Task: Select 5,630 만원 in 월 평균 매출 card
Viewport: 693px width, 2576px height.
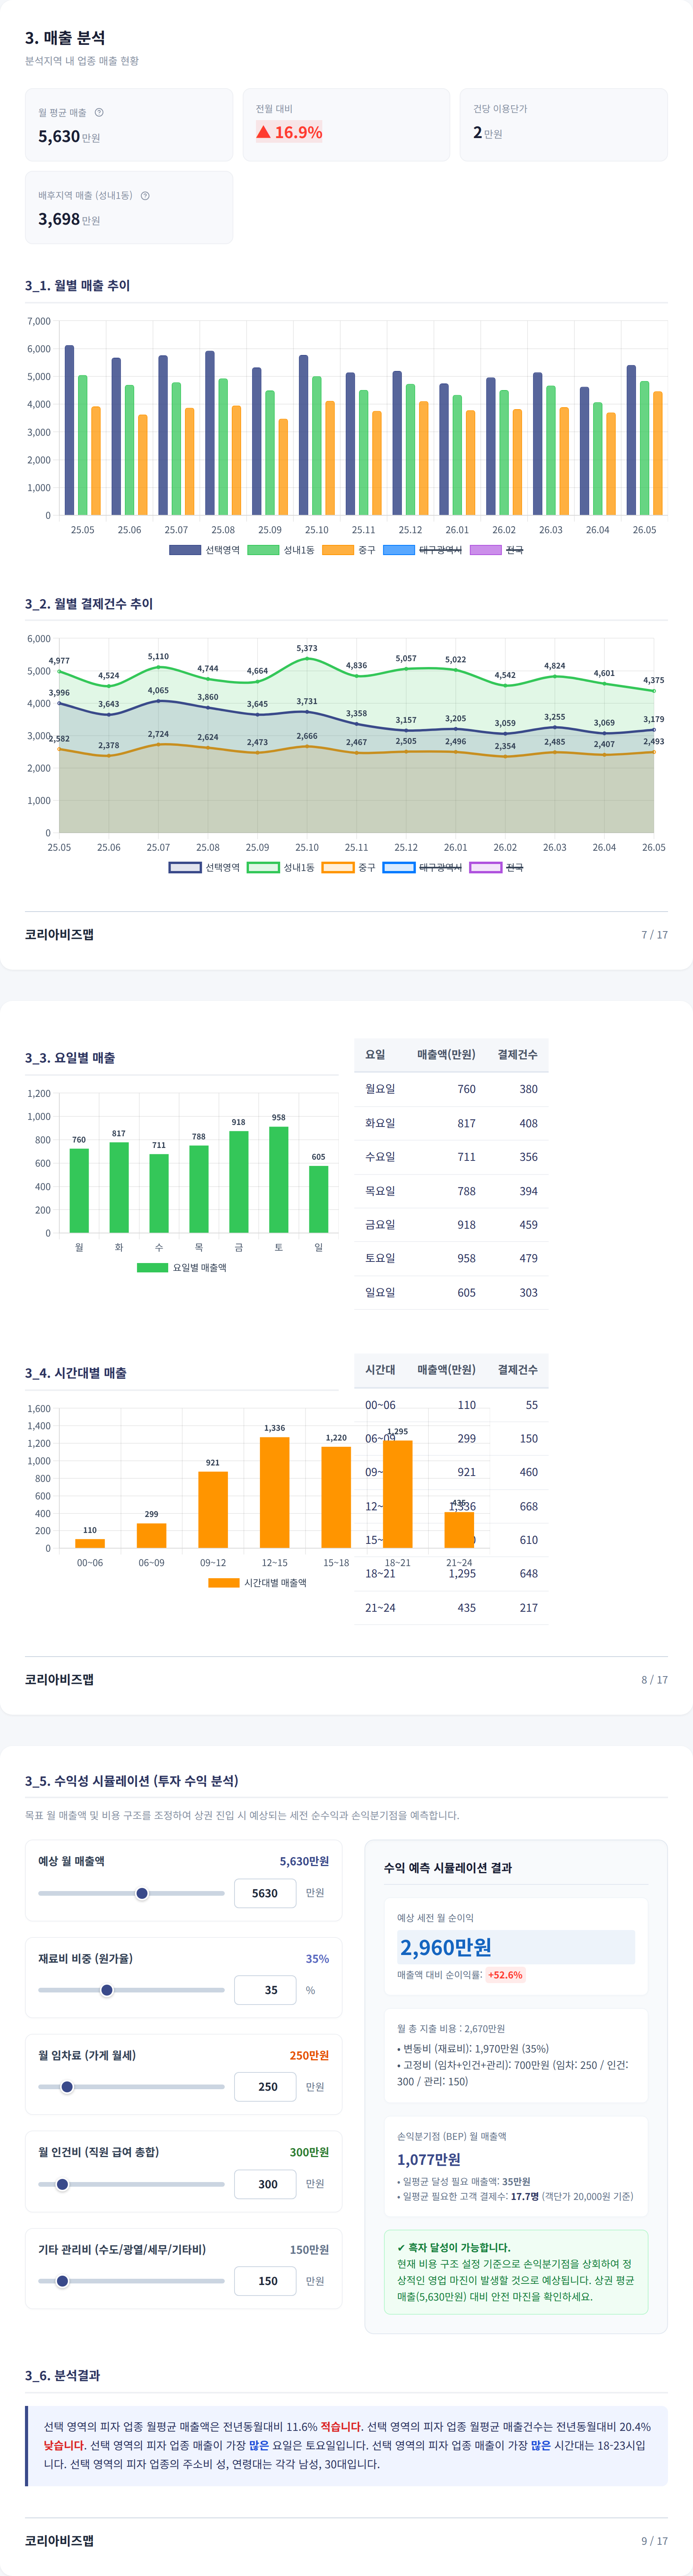Action: click(x=69, y=136)
